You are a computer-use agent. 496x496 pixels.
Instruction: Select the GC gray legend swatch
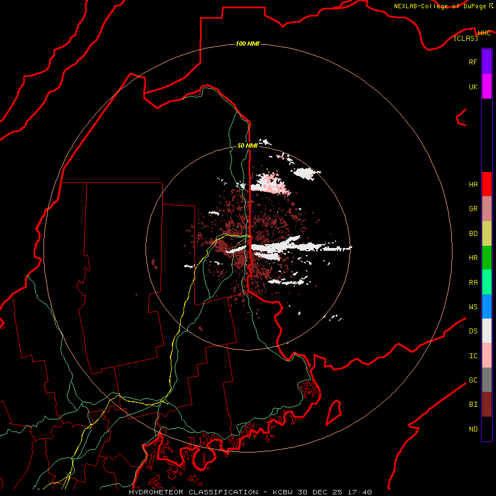[x=487, y=380]
